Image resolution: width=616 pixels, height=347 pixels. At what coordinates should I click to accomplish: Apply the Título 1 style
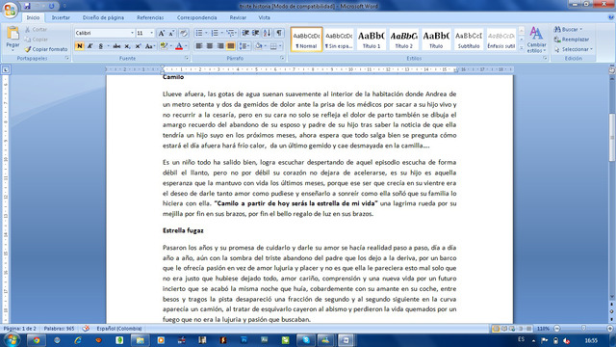coord(371,40)
